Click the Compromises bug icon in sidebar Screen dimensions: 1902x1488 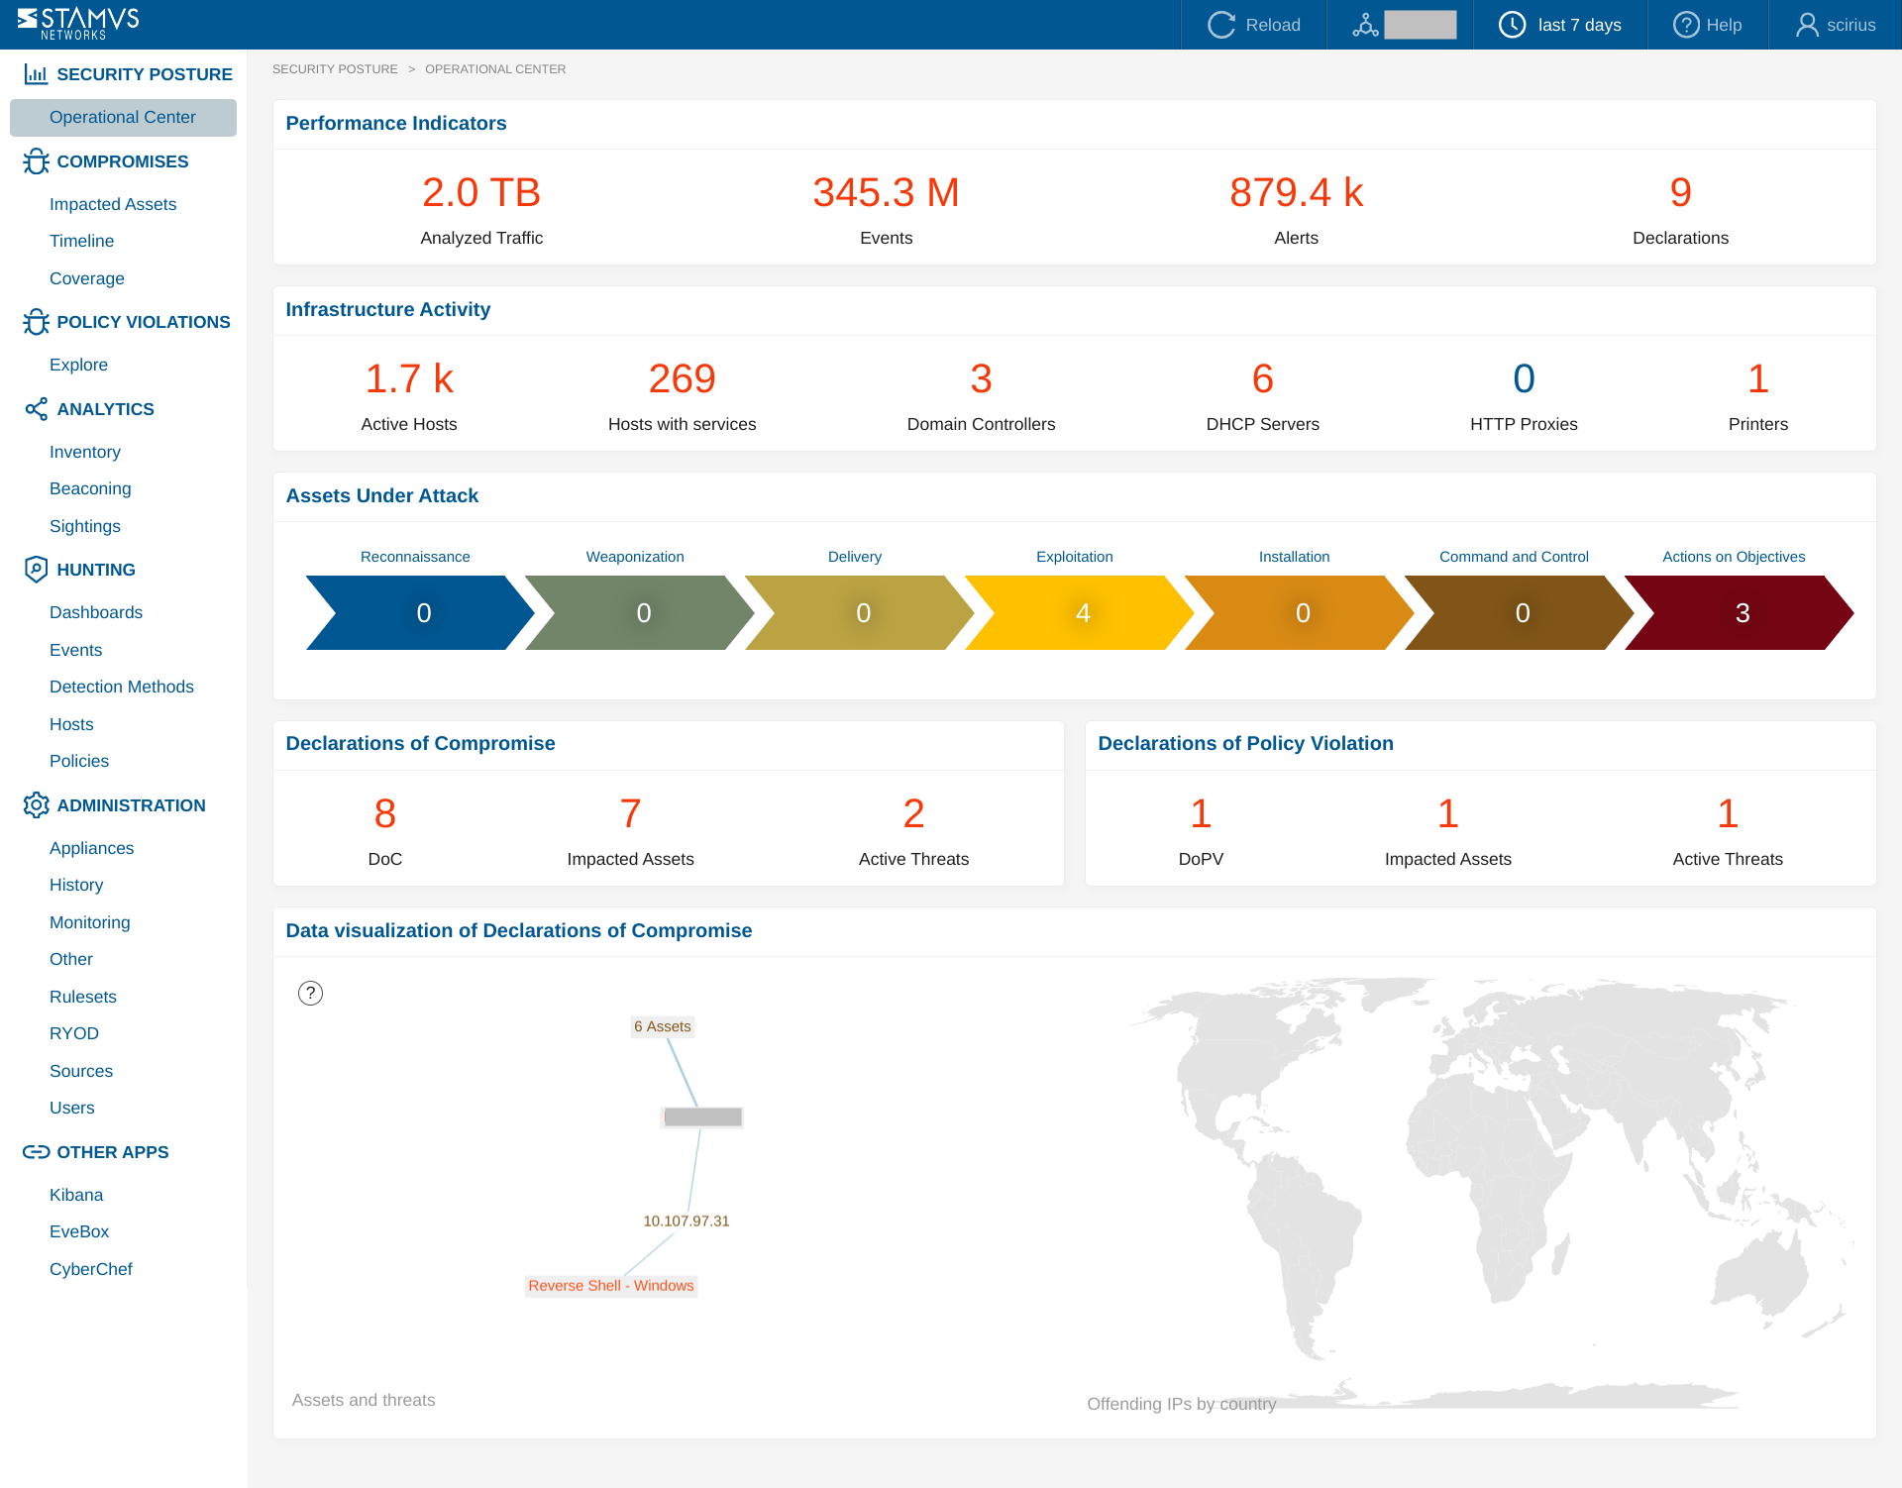(36, 161)
